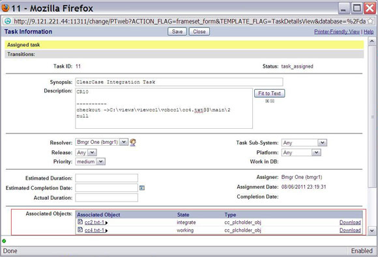
Task: Click the scrollbar down arrow
Action: coord(371,230)
